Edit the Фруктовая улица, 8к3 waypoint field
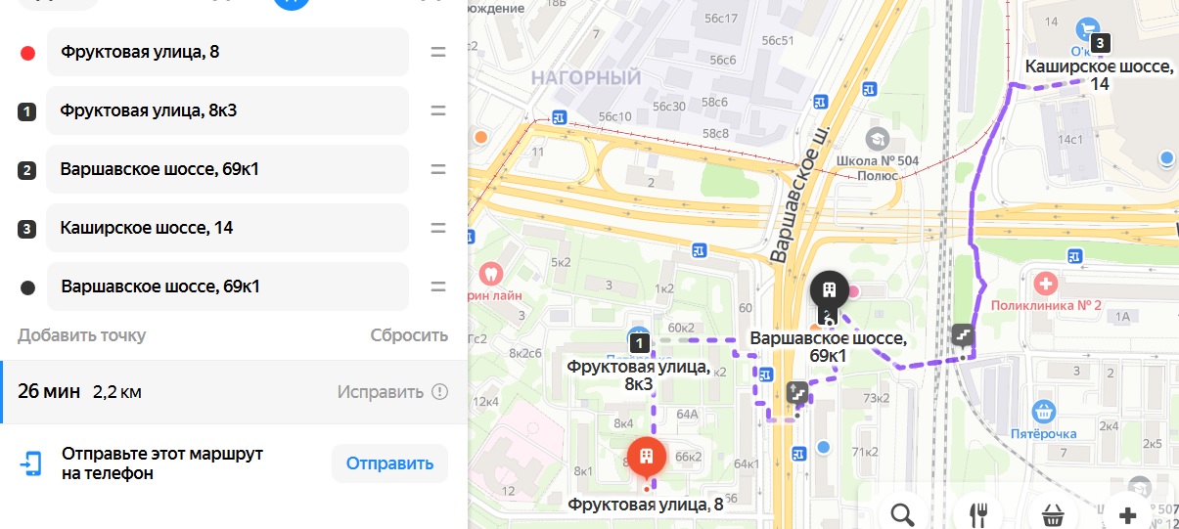The width and height of the screenshot is (1179, 529). [x=227, y=110]
